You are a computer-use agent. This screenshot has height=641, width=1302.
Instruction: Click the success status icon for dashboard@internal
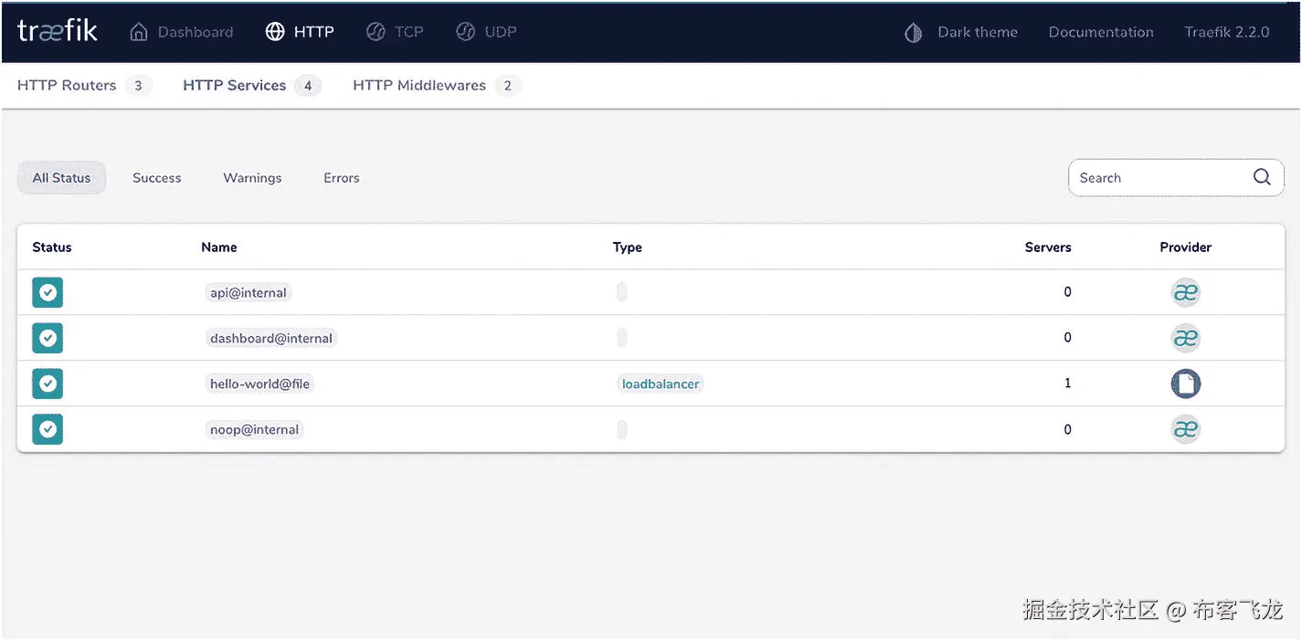pyautogui.click(x=48, y=338)
